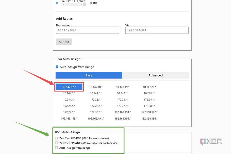
Task: Focus the Via address field
Action: (x=157, y=30)
